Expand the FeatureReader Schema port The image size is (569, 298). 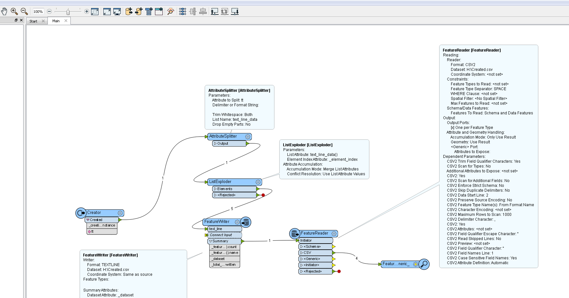302,247
